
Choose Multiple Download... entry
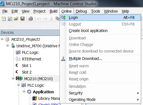(x=100, y=59)
